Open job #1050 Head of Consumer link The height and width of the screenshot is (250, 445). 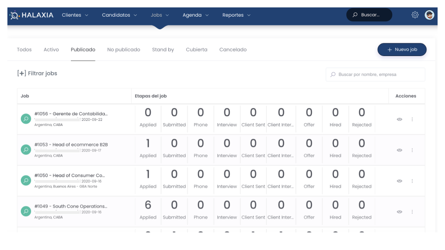(x=70, y=175)
